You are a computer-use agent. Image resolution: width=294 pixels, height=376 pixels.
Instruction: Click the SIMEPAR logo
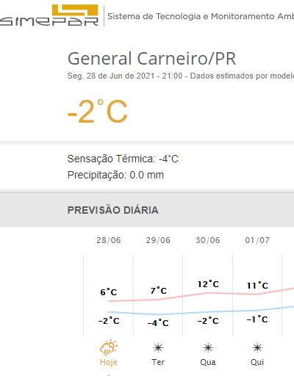click(49, 15)
